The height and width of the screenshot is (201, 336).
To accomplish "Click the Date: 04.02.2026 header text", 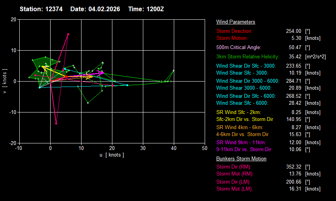I will (x=96, y=9).
